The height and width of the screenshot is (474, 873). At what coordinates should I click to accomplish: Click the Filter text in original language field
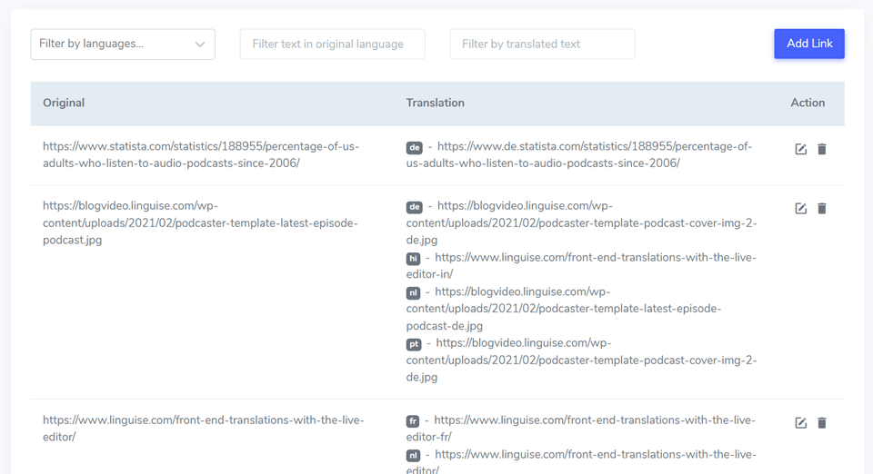click(333, 44)
